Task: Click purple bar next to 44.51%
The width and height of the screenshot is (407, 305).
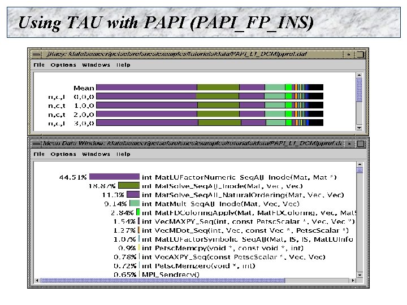Action: tap(114, 177)
